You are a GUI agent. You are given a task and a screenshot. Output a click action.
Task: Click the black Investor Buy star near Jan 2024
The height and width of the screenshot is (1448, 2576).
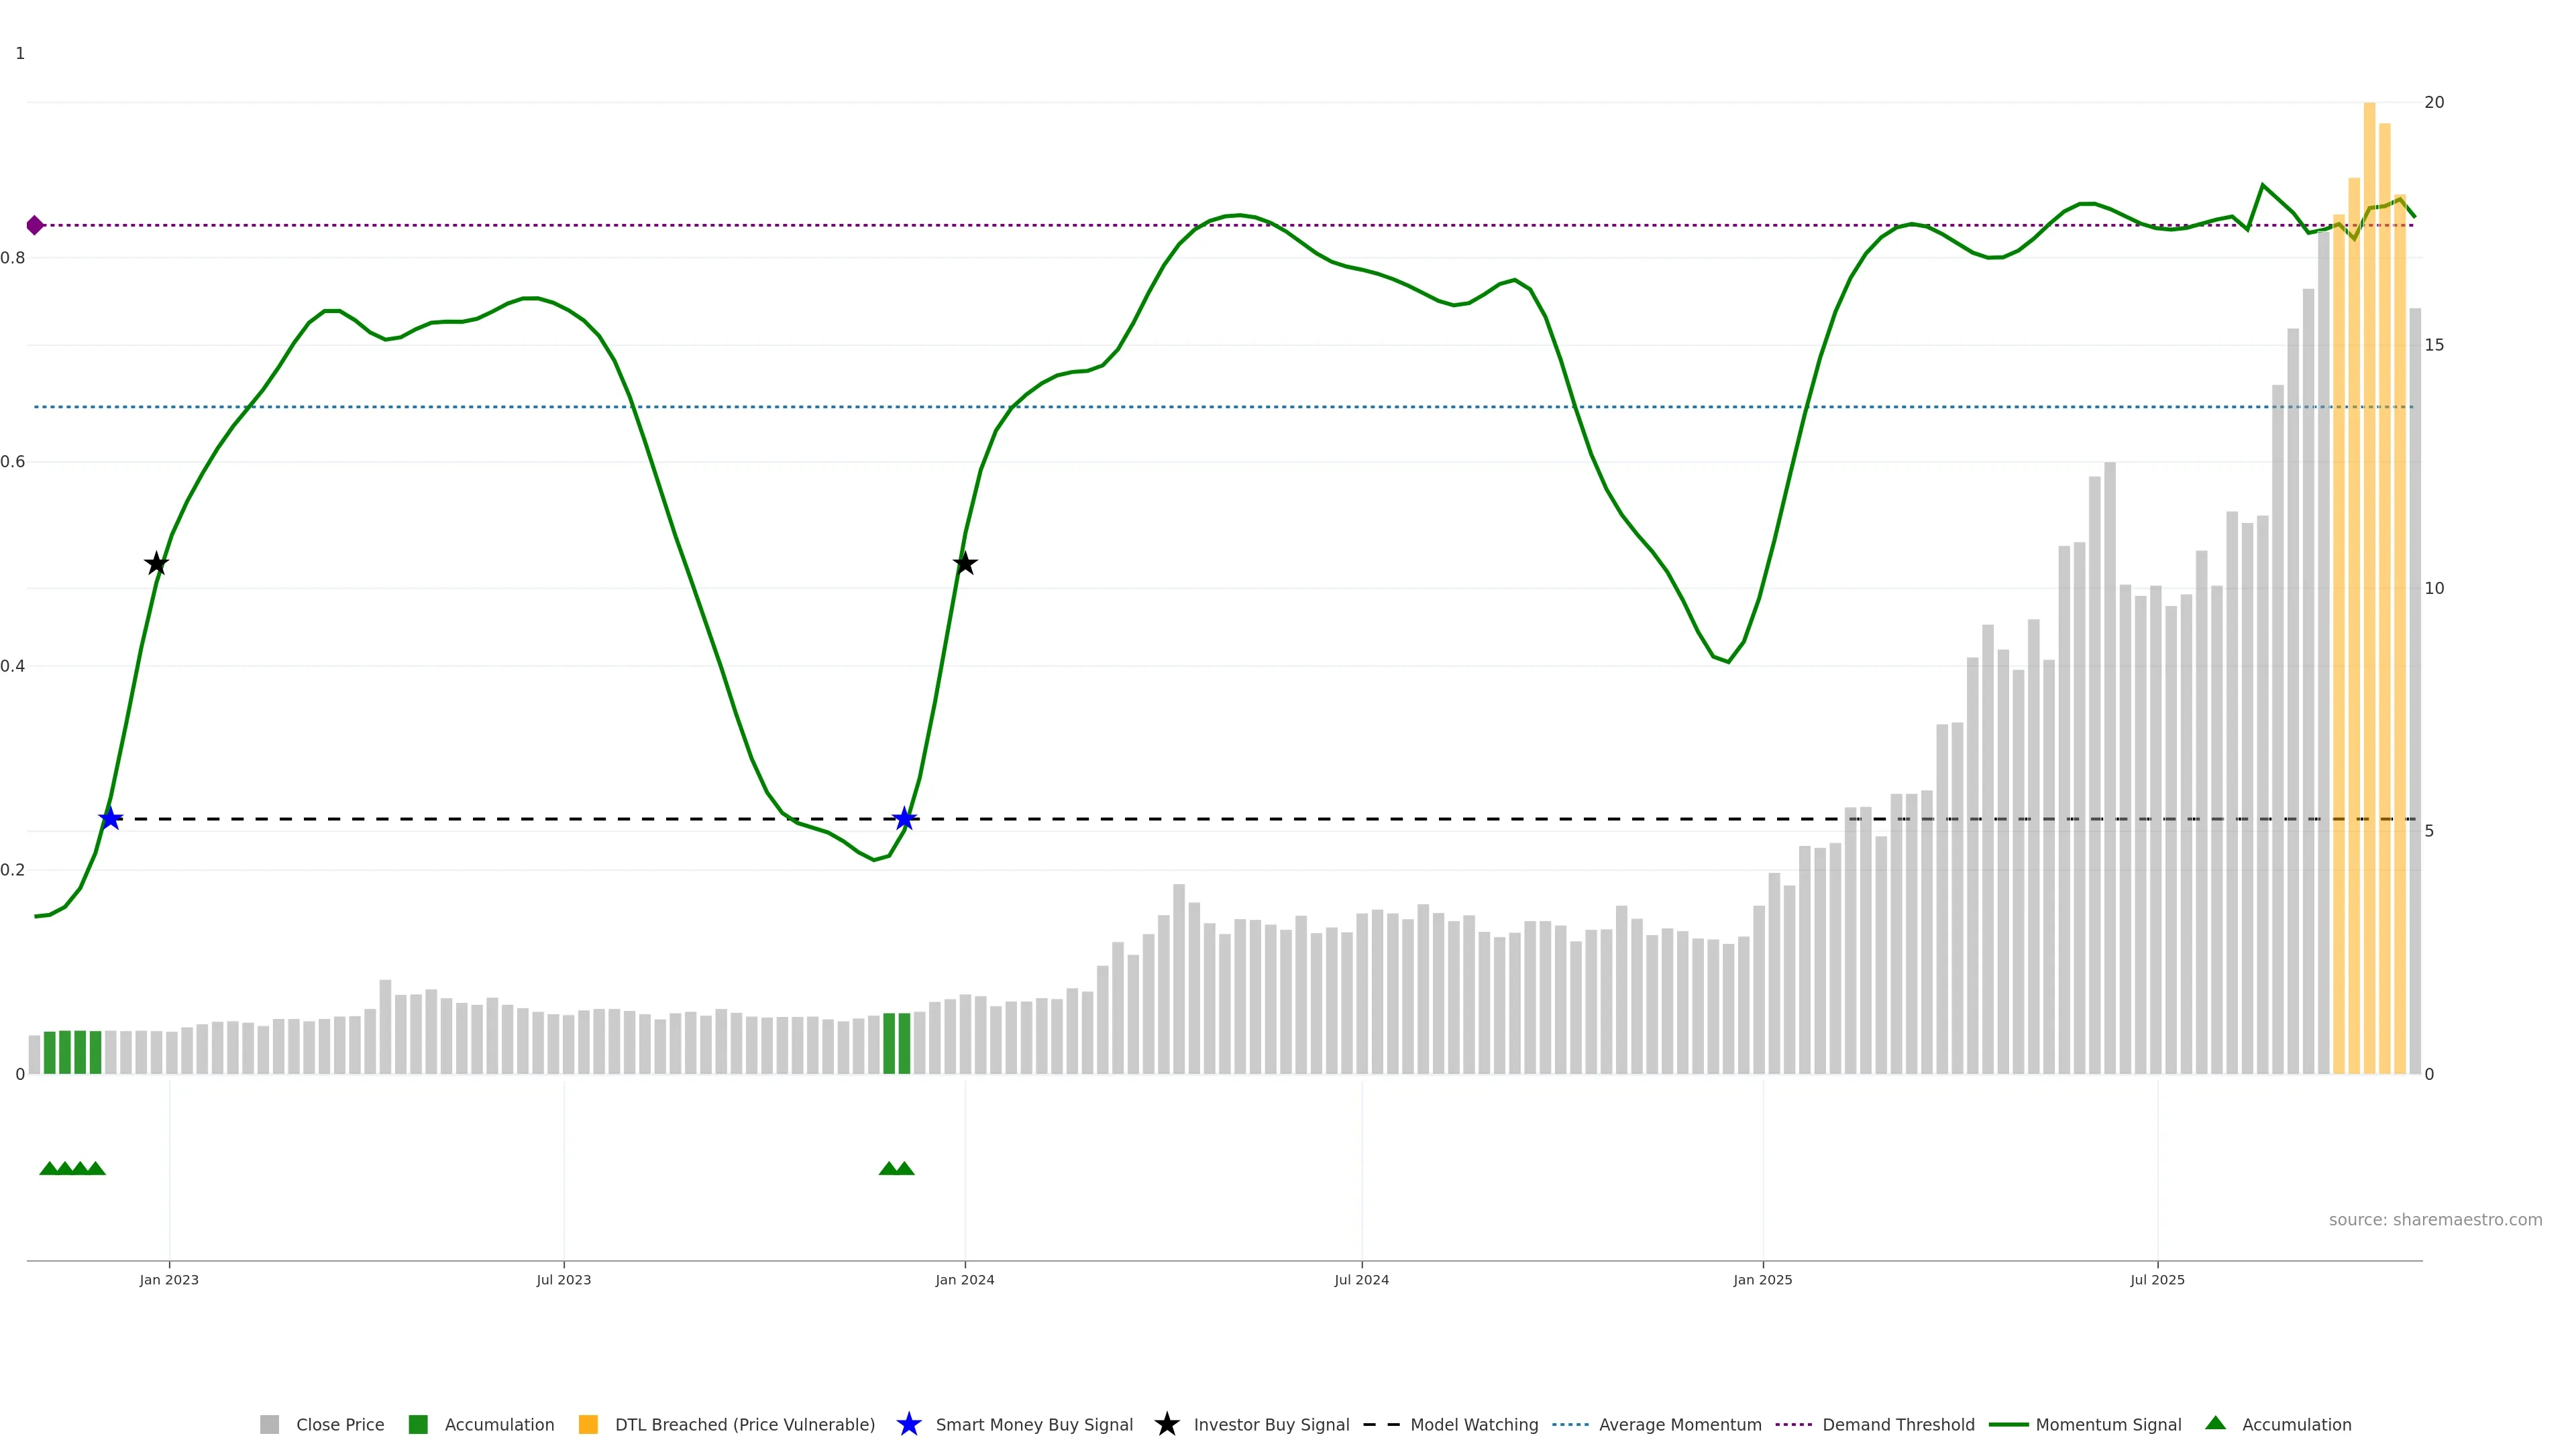coord(964,564)
